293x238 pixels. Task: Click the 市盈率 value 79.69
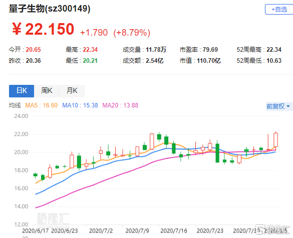(x=210, y=50)
